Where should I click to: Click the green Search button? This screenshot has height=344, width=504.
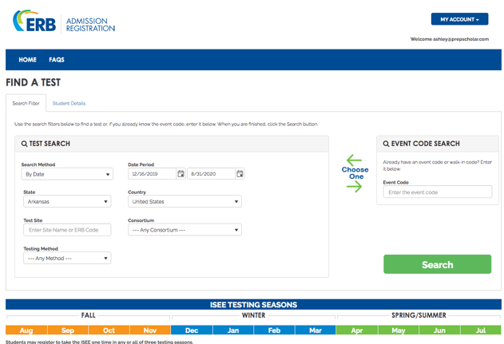tap(437, 264)
